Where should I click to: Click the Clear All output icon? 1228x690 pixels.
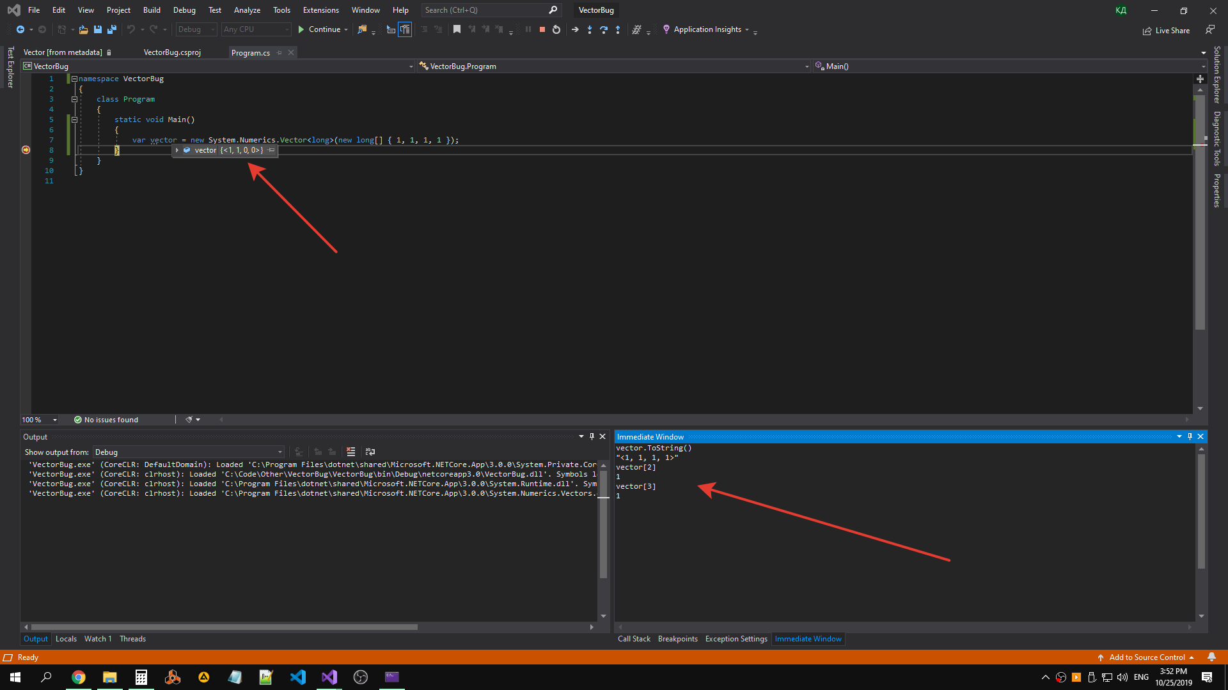point(351,452)
